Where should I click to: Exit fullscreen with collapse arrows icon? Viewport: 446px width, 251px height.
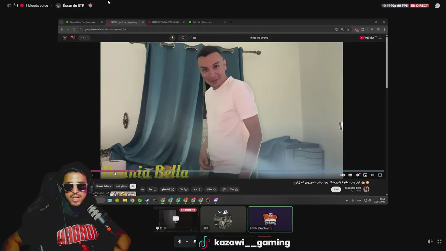[439, 242]
